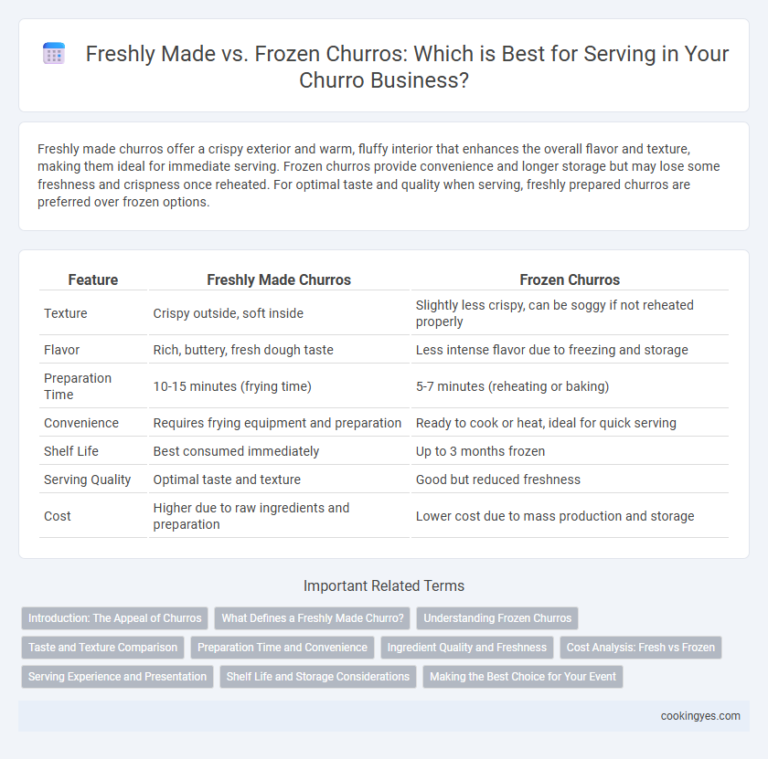Select 'Making the Best Choice for Your Event'
The image size is (768, 759).
tap(523, 677)
